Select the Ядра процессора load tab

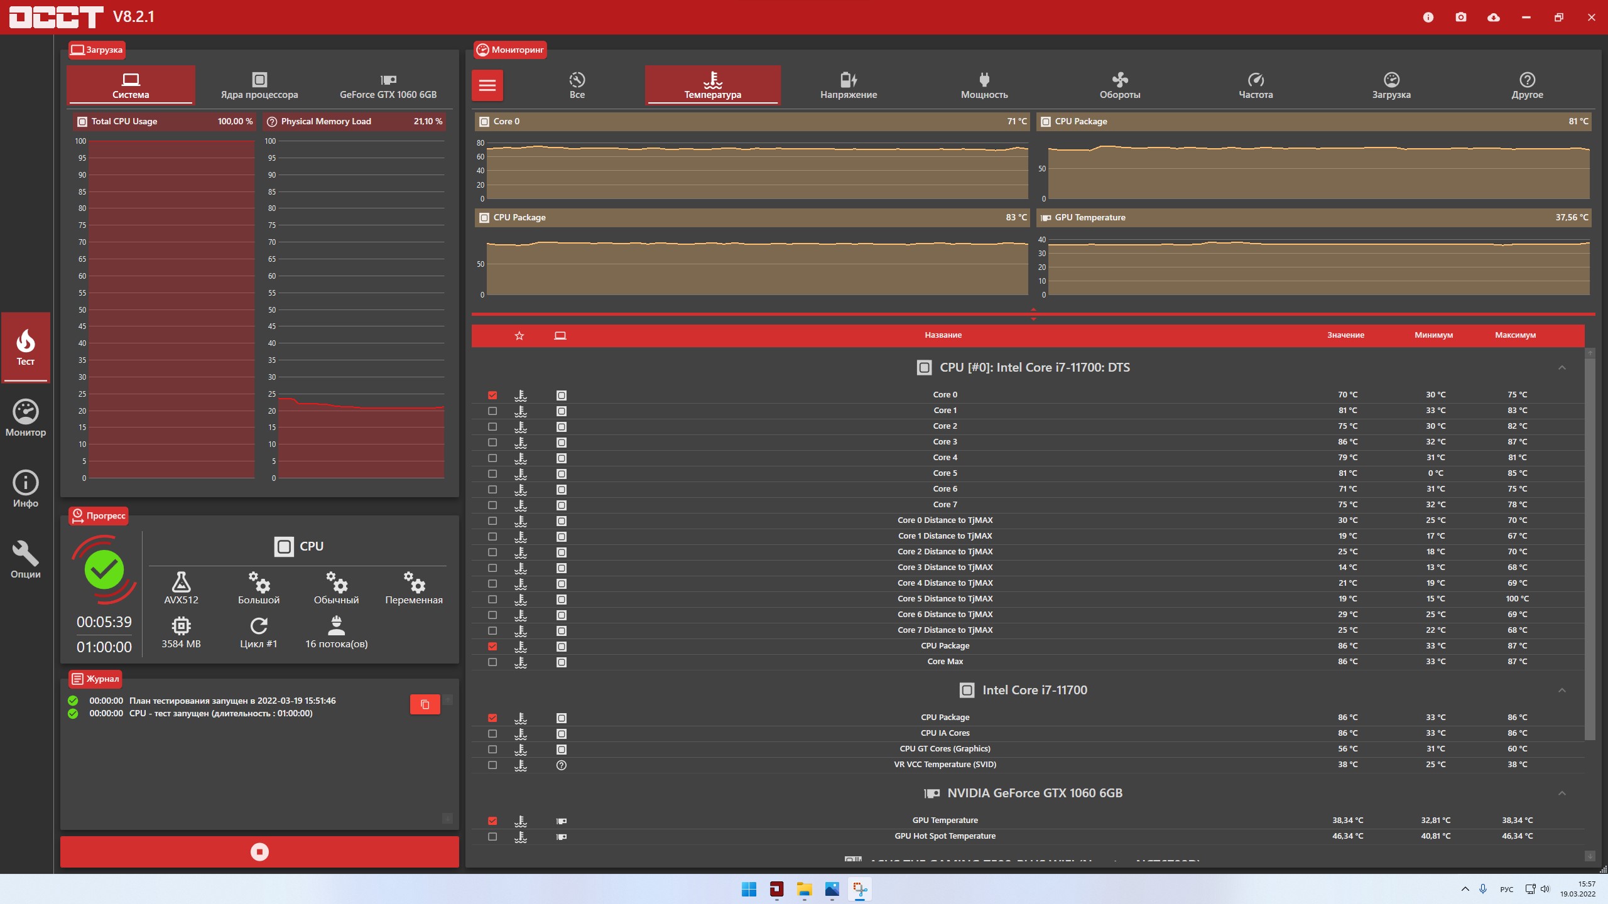click(x=259, y=85)
